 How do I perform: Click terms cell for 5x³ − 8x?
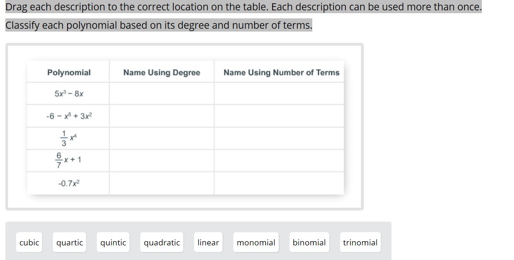click(x=279, y=94)
